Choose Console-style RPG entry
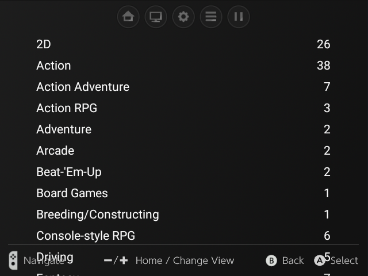Screen dimensions: 368x276 [86, 236]
